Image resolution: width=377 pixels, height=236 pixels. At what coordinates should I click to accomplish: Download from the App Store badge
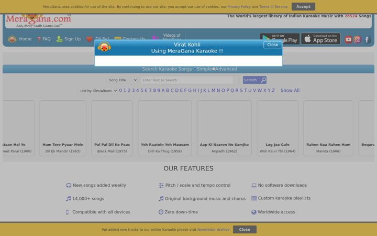pyautogui.click(x=320, y=38)
